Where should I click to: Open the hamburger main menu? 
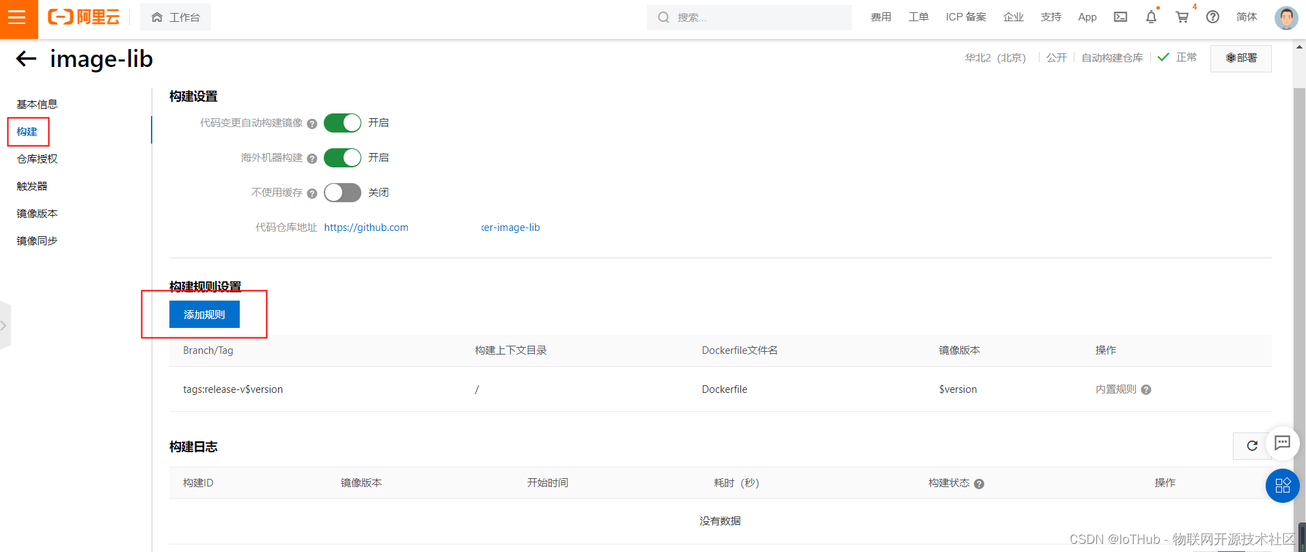point(18,17)
